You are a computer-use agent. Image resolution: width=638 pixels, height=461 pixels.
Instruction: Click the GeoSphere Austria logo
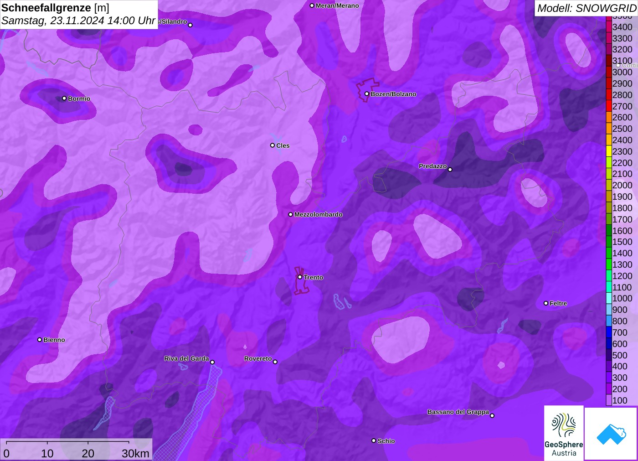tap(564, 433)
